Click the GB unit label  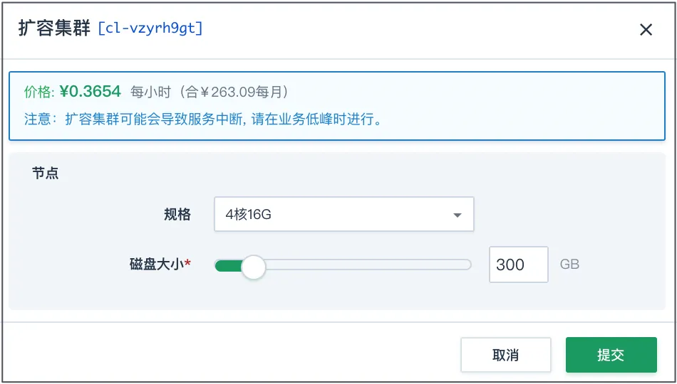coord(569,265)
